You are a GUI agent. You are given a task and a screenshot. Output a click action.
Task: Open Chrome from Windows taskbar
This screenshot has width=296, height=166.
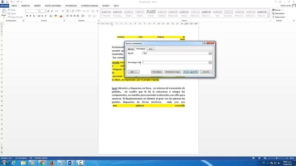pos(42,163)
